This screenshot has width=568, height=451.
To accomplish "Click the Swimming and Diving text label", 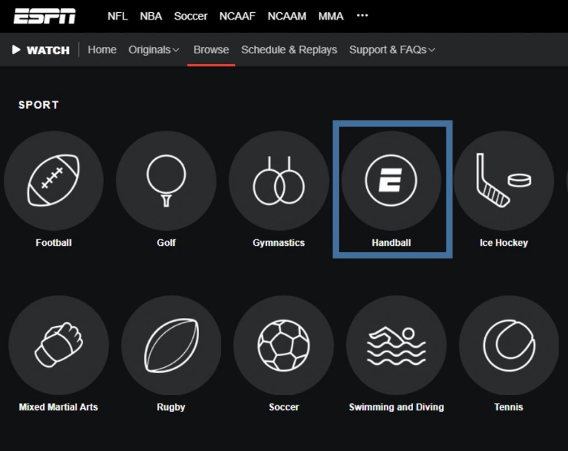I will click(396, 407).
